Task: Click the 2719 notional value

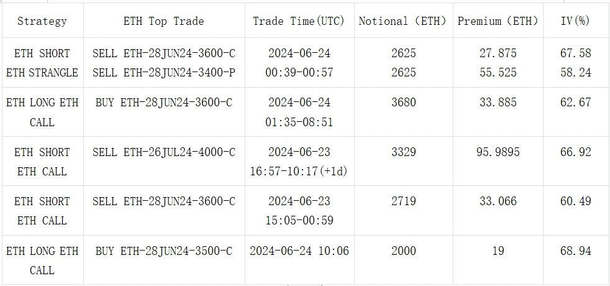Action: coord(403,201)
